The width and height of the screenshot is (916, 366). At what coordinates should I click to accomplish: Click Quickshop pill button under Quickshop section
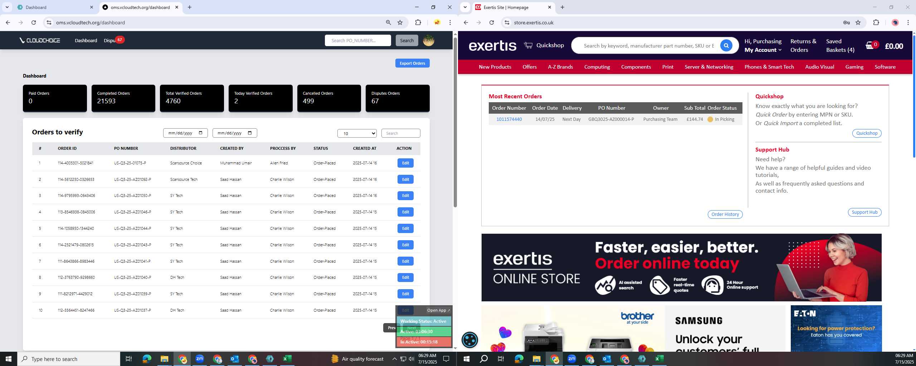867,133
